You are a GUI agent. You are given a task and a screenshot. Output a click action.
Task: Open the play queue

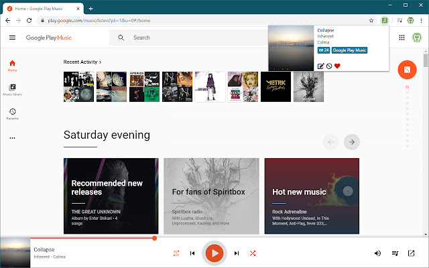coord(395,253)
